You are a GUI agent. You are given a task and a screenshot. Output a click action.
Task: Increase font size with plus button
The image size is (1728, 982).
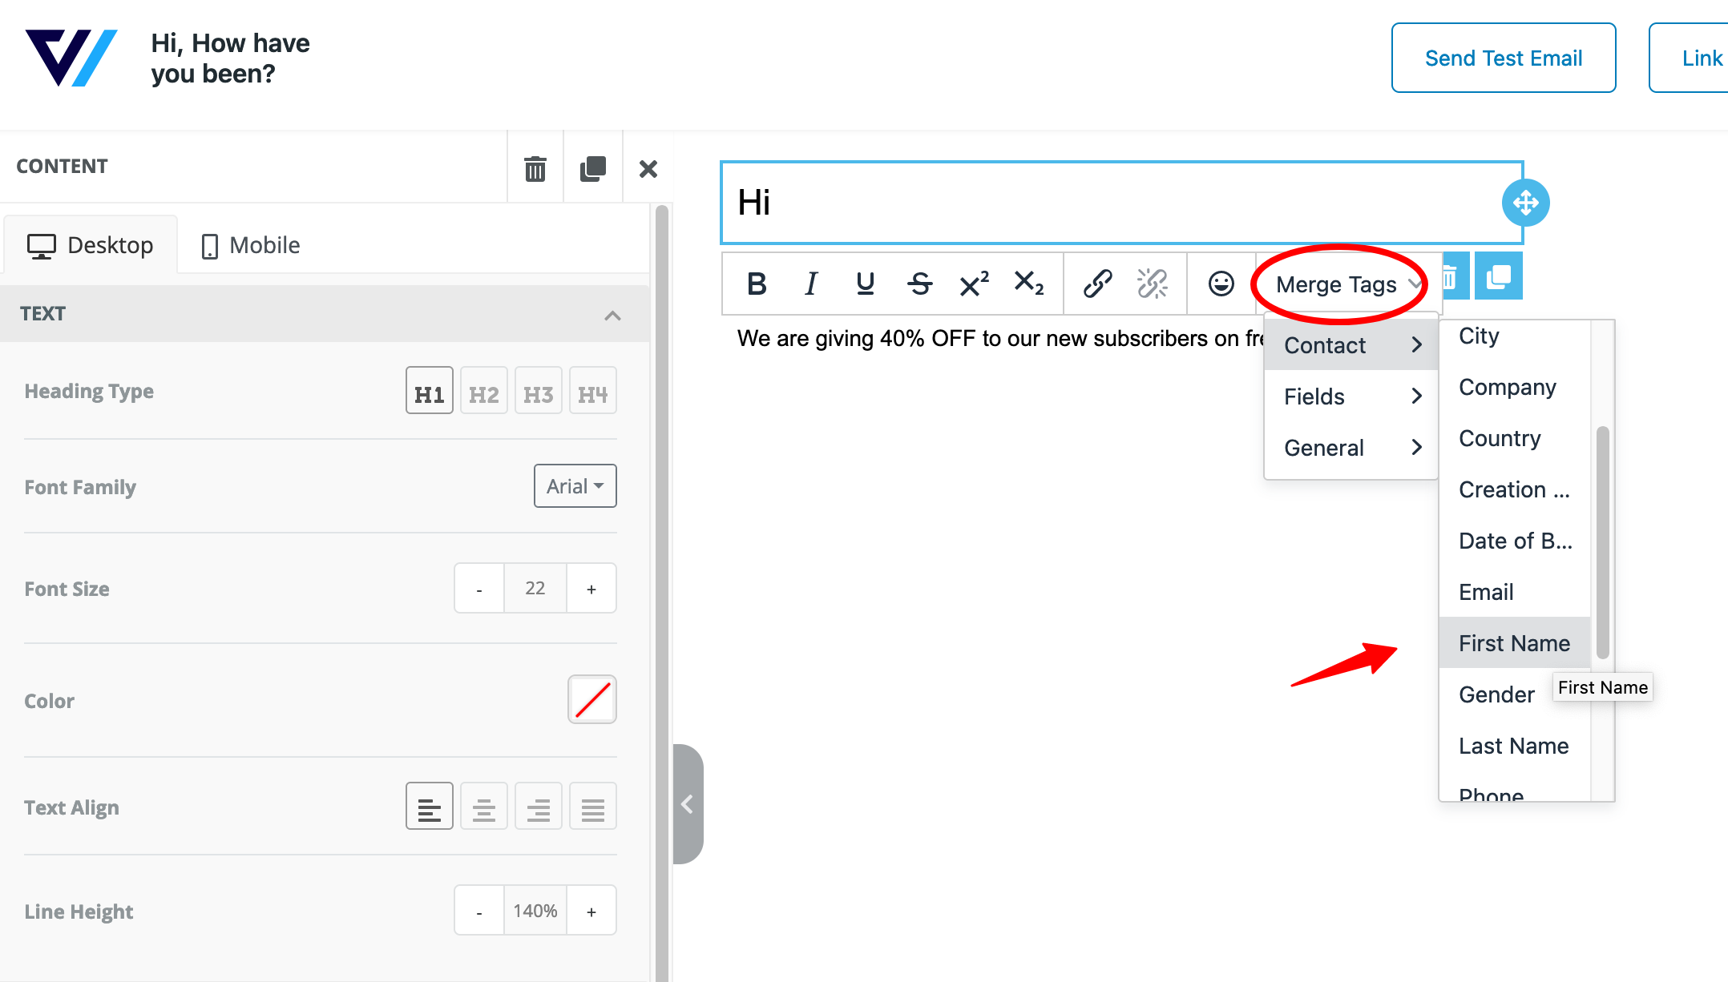point(591,589)
